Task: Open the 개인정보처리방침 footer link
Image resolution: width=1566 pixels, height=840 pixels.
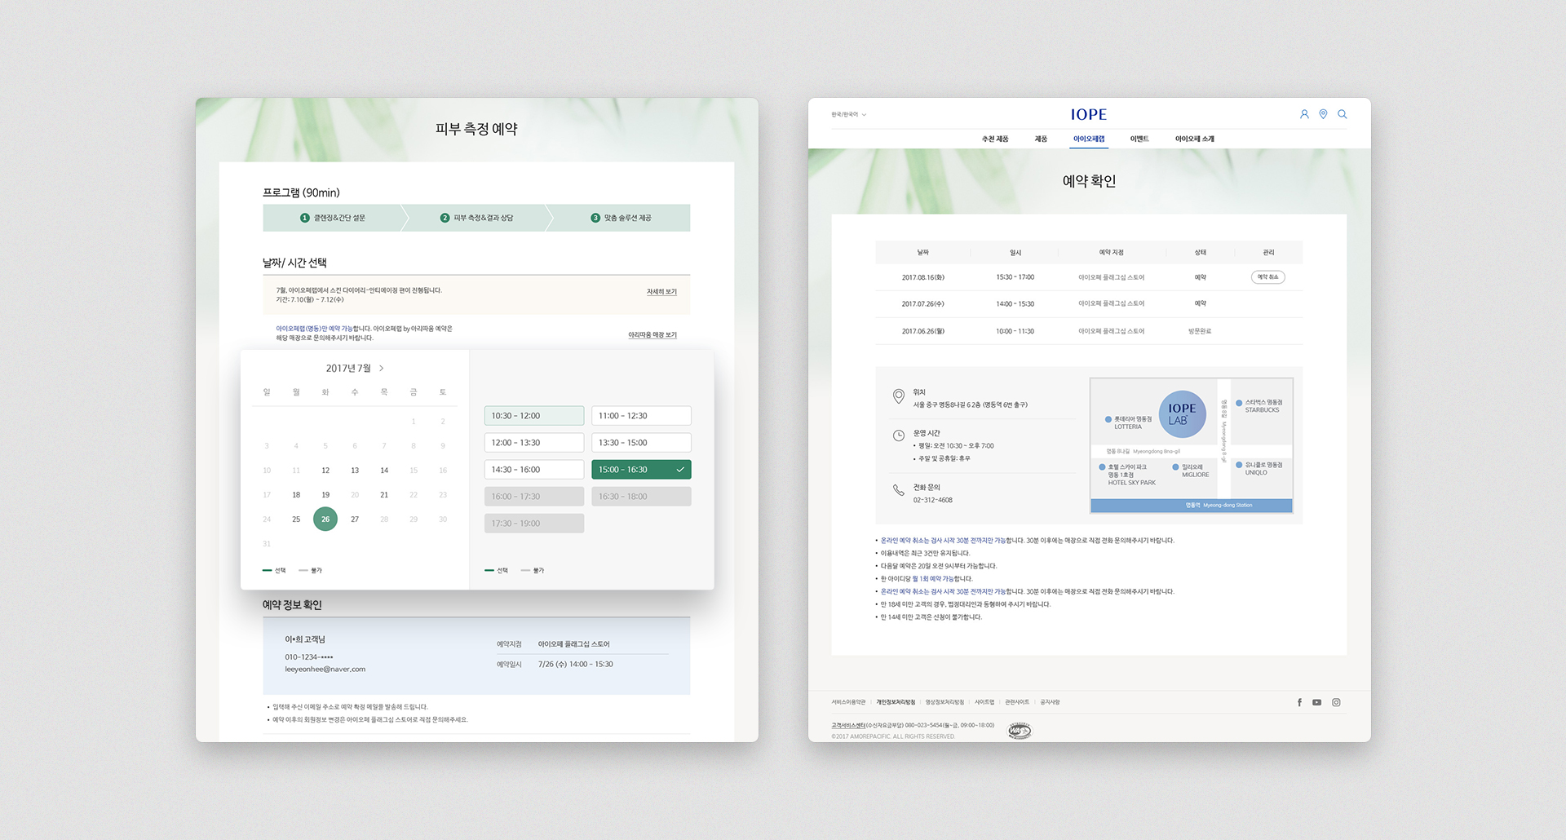Action: (x=896, y=702)
